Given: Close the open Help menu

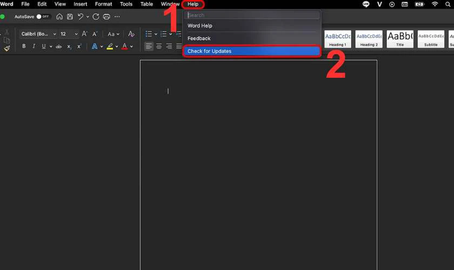Looking at the screenshot, I should tap(193, 4).
